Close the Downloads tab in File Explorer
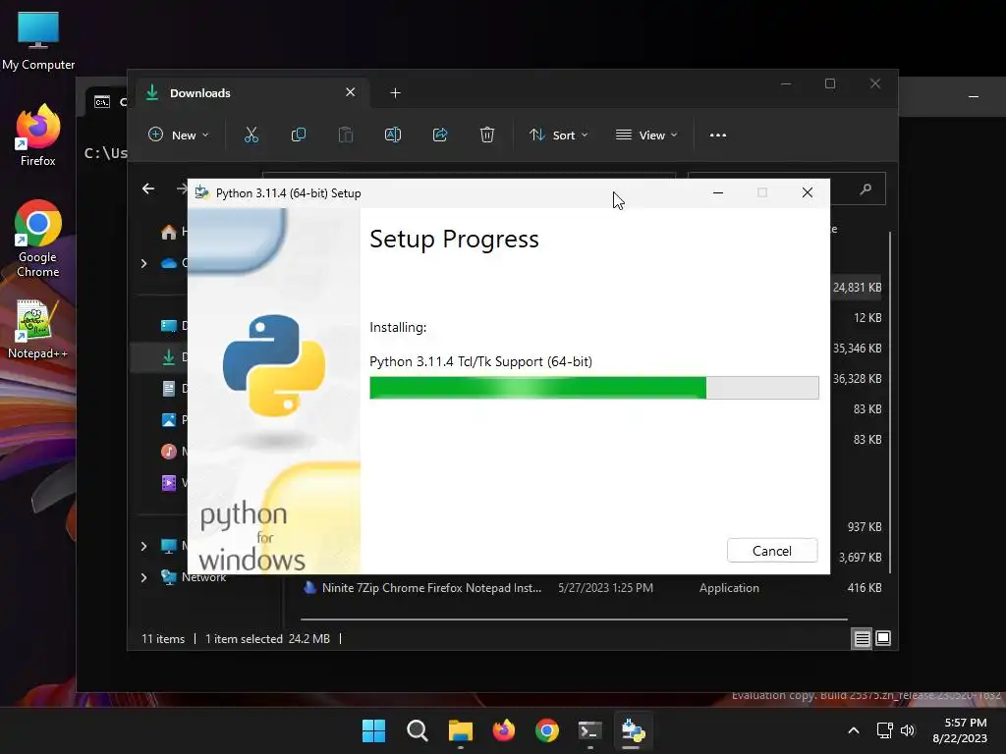Screen dimensions: 1006x754 click(351, 92)
